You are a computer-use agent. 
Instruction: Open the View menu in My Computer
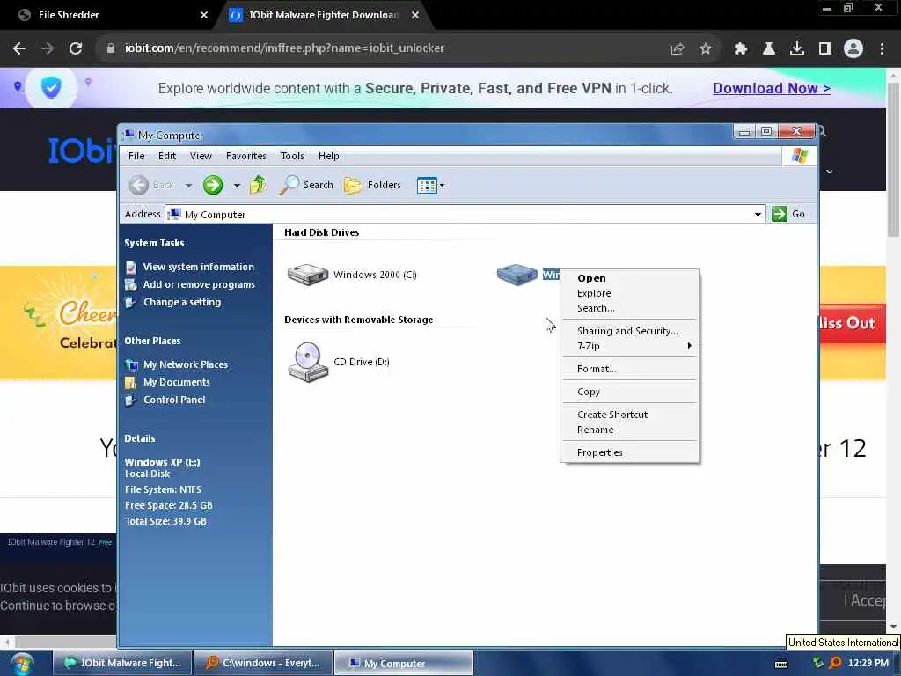(x=201, y=156)
